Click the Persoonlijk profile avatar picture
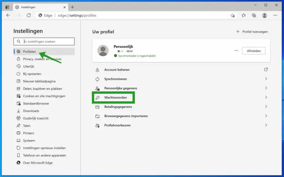This screenshot has width=284, height=177. (103, 51)
